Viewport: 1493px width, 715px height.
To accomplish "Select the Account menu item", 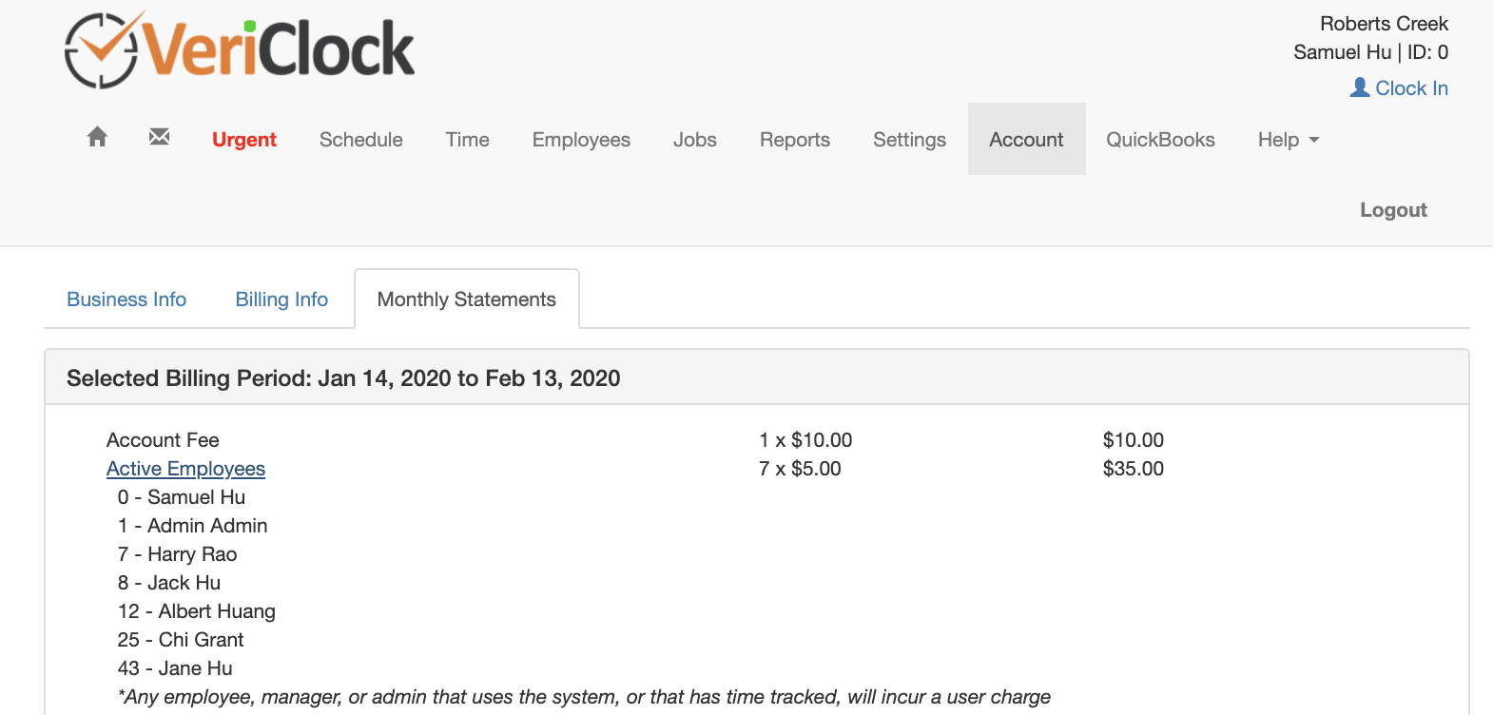I will pos(1026,140).
